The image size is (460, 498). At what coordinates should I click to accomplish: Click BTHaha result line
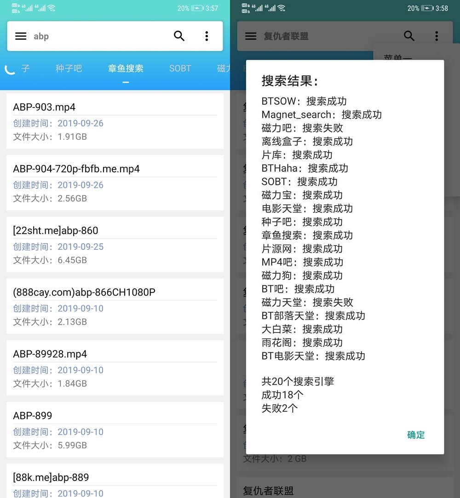(305, 168)
